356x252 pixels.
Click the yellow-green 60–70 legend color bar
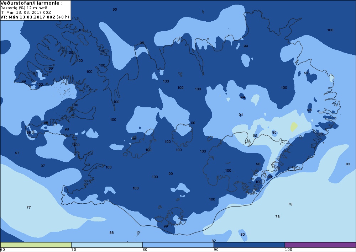click(x=36, y=245)
